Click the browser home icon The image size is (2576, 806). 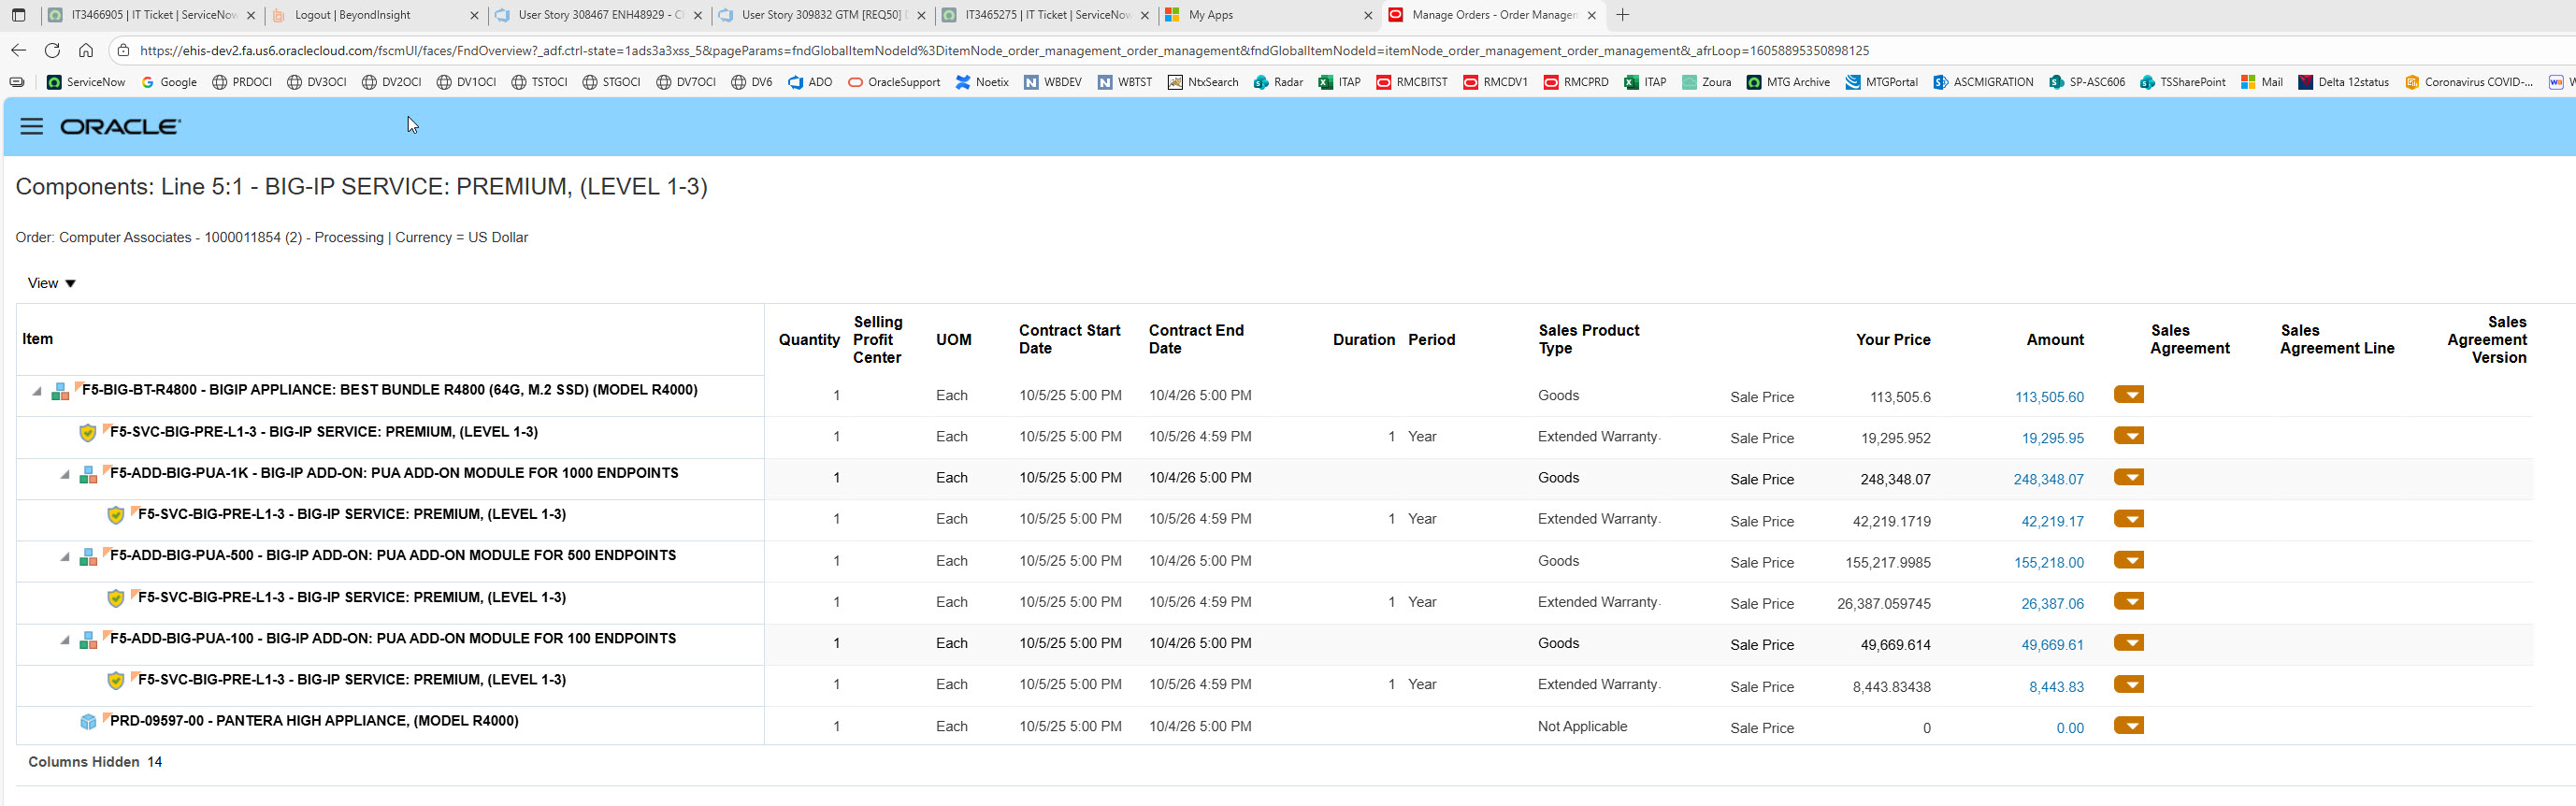(x=86, y=50)
